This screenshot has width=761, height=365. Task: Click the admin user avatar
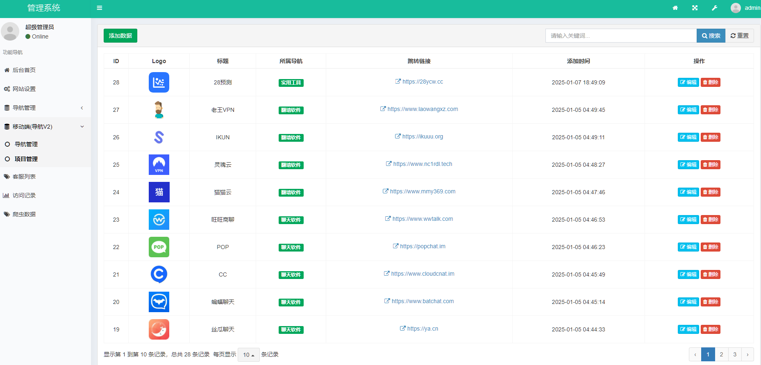[736, 8]
